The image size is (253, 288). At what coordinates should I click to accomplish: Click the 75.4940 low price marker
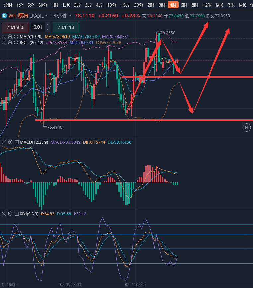tap(55, 127)
